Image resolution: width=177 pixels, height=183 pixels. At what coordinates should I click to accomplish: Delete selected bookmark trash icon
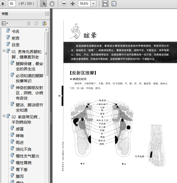click(29, 23)
